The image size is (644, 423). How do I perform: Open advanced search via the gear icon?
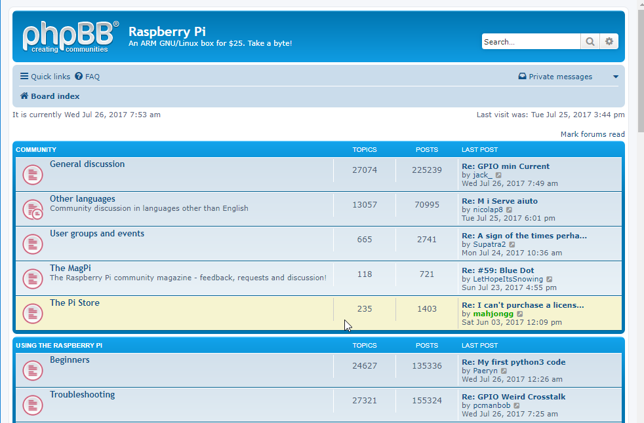point(609,41)
